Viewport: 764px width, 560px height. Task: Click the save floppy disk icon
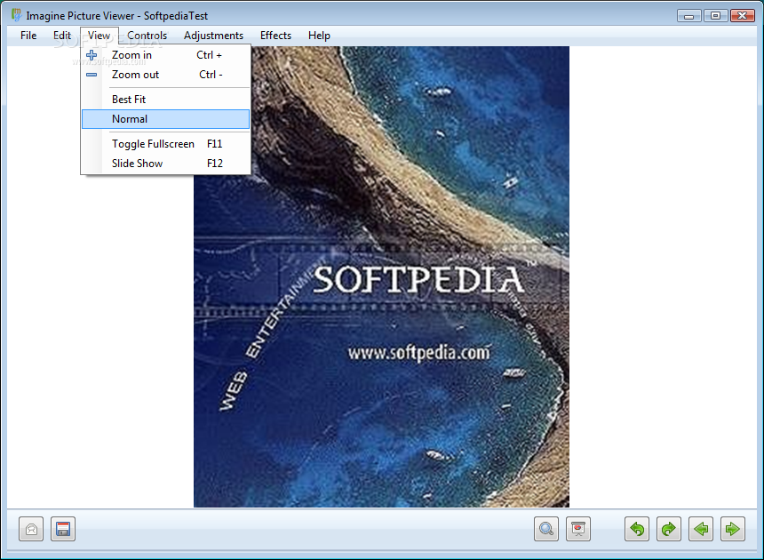[63, 529]
